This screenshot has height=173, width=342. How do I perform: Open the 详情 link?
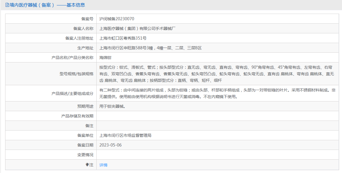tap(104, 165)
